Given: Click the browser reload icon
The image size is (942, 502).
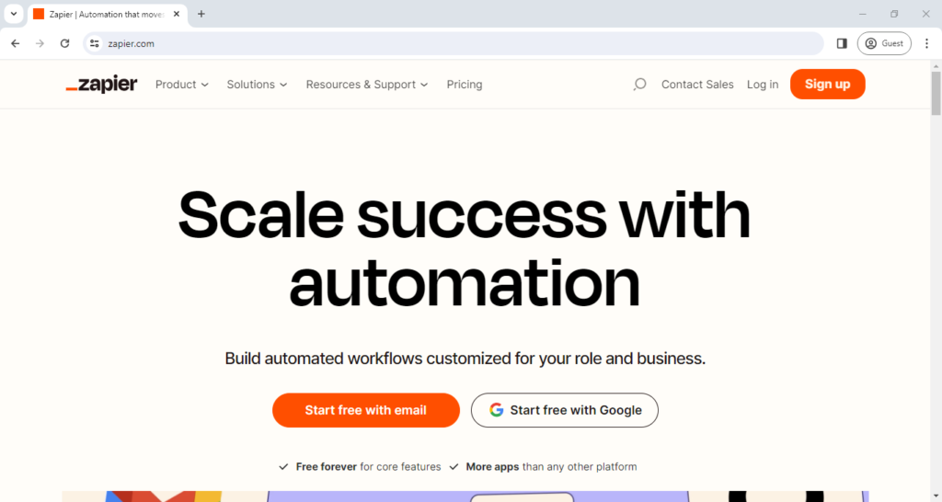Looking at the screenshot, I should [64, 43].
